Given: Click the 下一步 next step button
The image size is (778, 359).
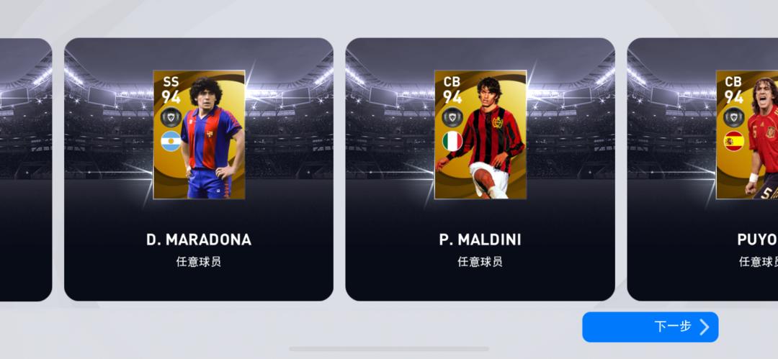Looking at the screenshot, I should [x=650, y=327].
